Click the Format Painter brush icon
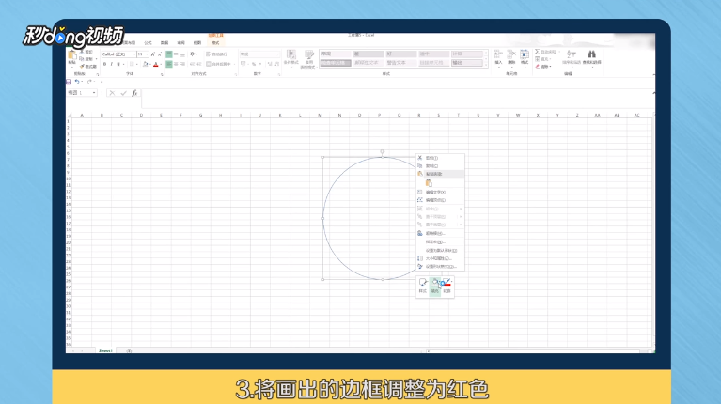The image size is (721, 404). [82, 66]
